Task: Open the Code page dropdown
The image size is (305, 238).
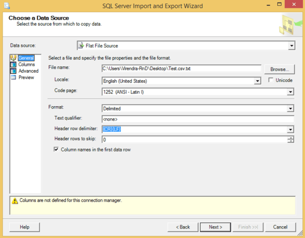Action: point(290,92)
